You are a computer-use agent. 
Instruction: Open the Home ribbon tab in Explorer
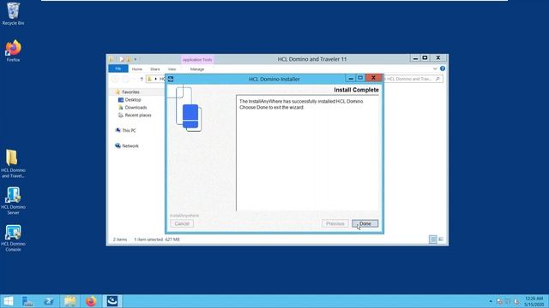137,69
